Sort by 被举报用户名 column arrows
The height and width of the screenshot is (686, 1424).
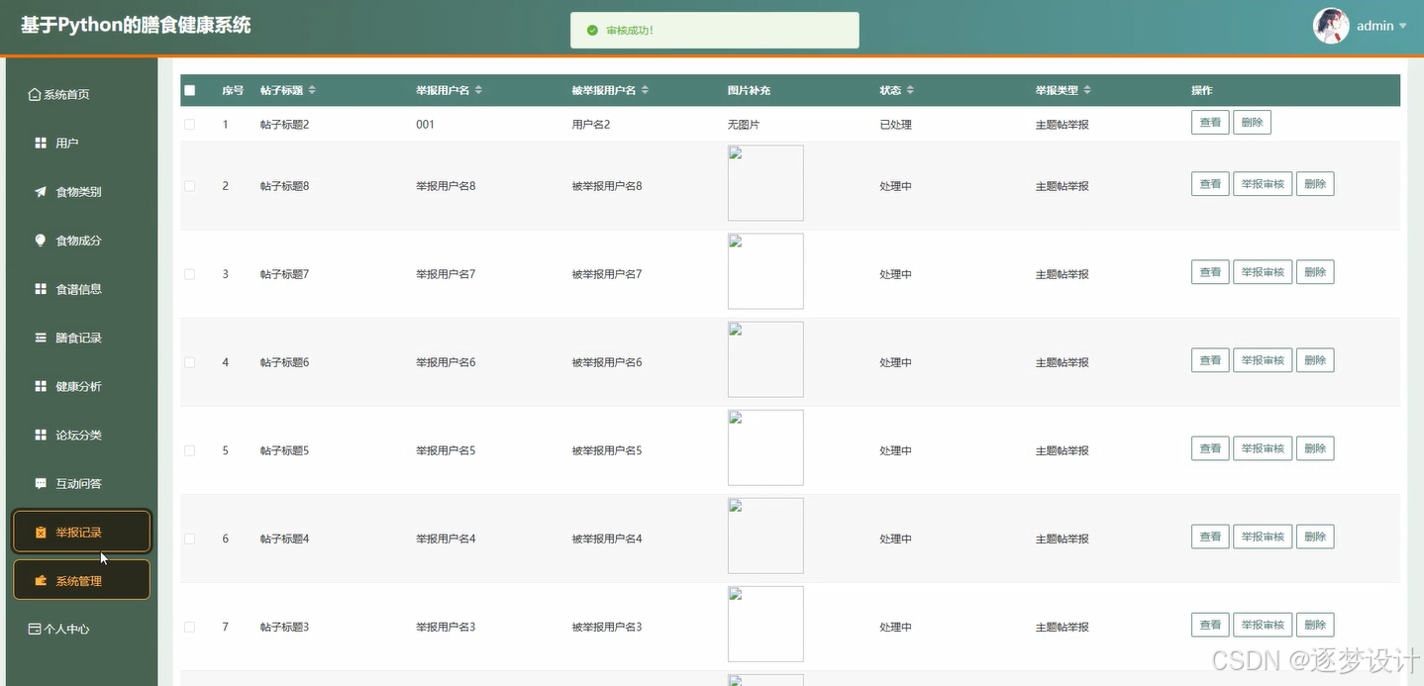[x=645, y=90]
